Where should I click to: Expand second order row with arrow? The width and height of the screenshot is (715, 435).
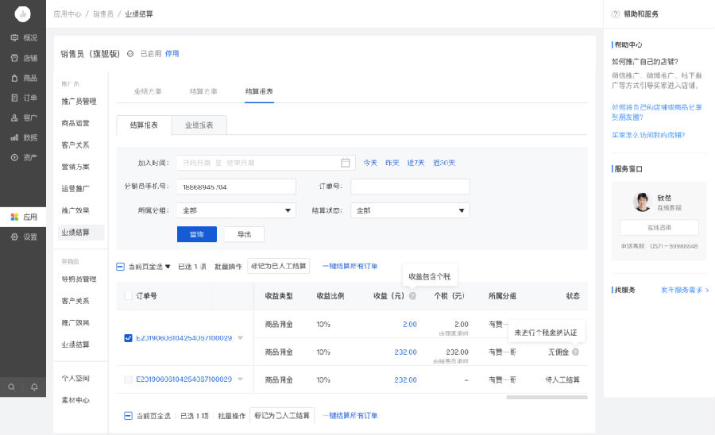(240, 379)
